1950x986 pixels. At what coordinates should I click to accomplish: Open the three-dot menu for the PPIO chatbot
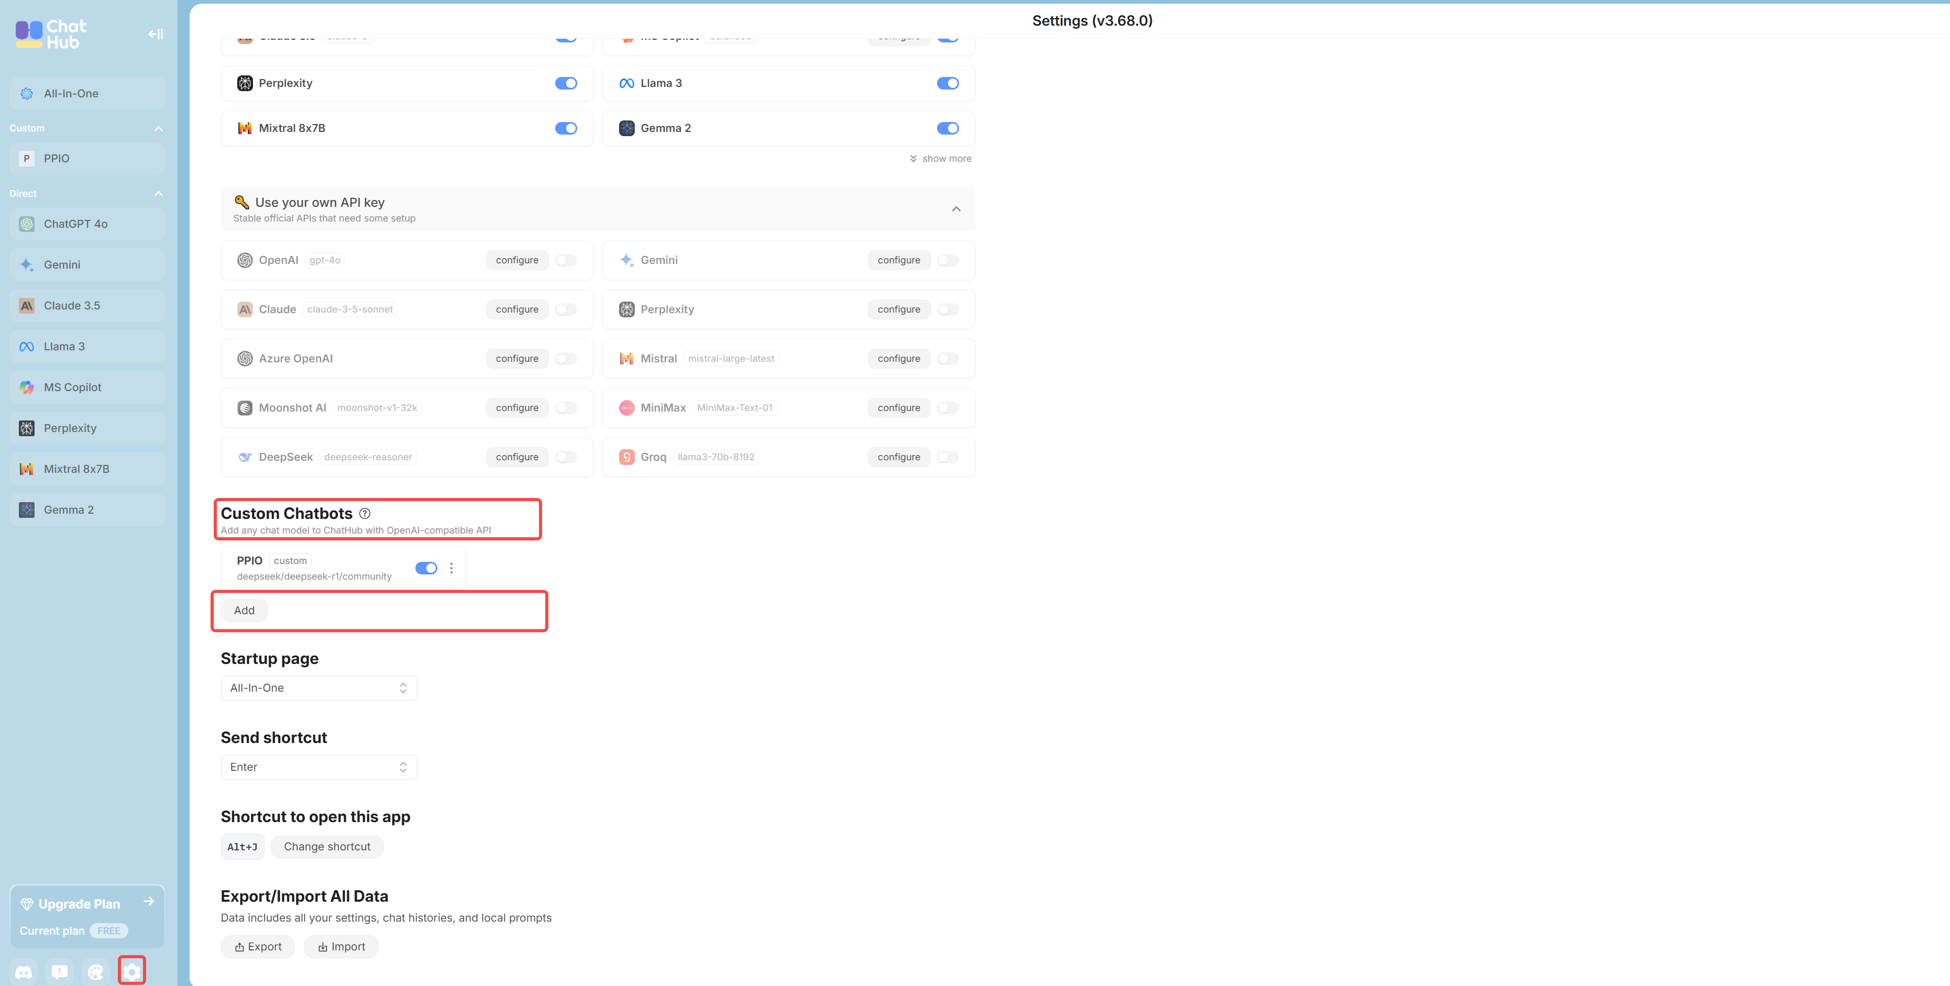click(x=451, y=568)
